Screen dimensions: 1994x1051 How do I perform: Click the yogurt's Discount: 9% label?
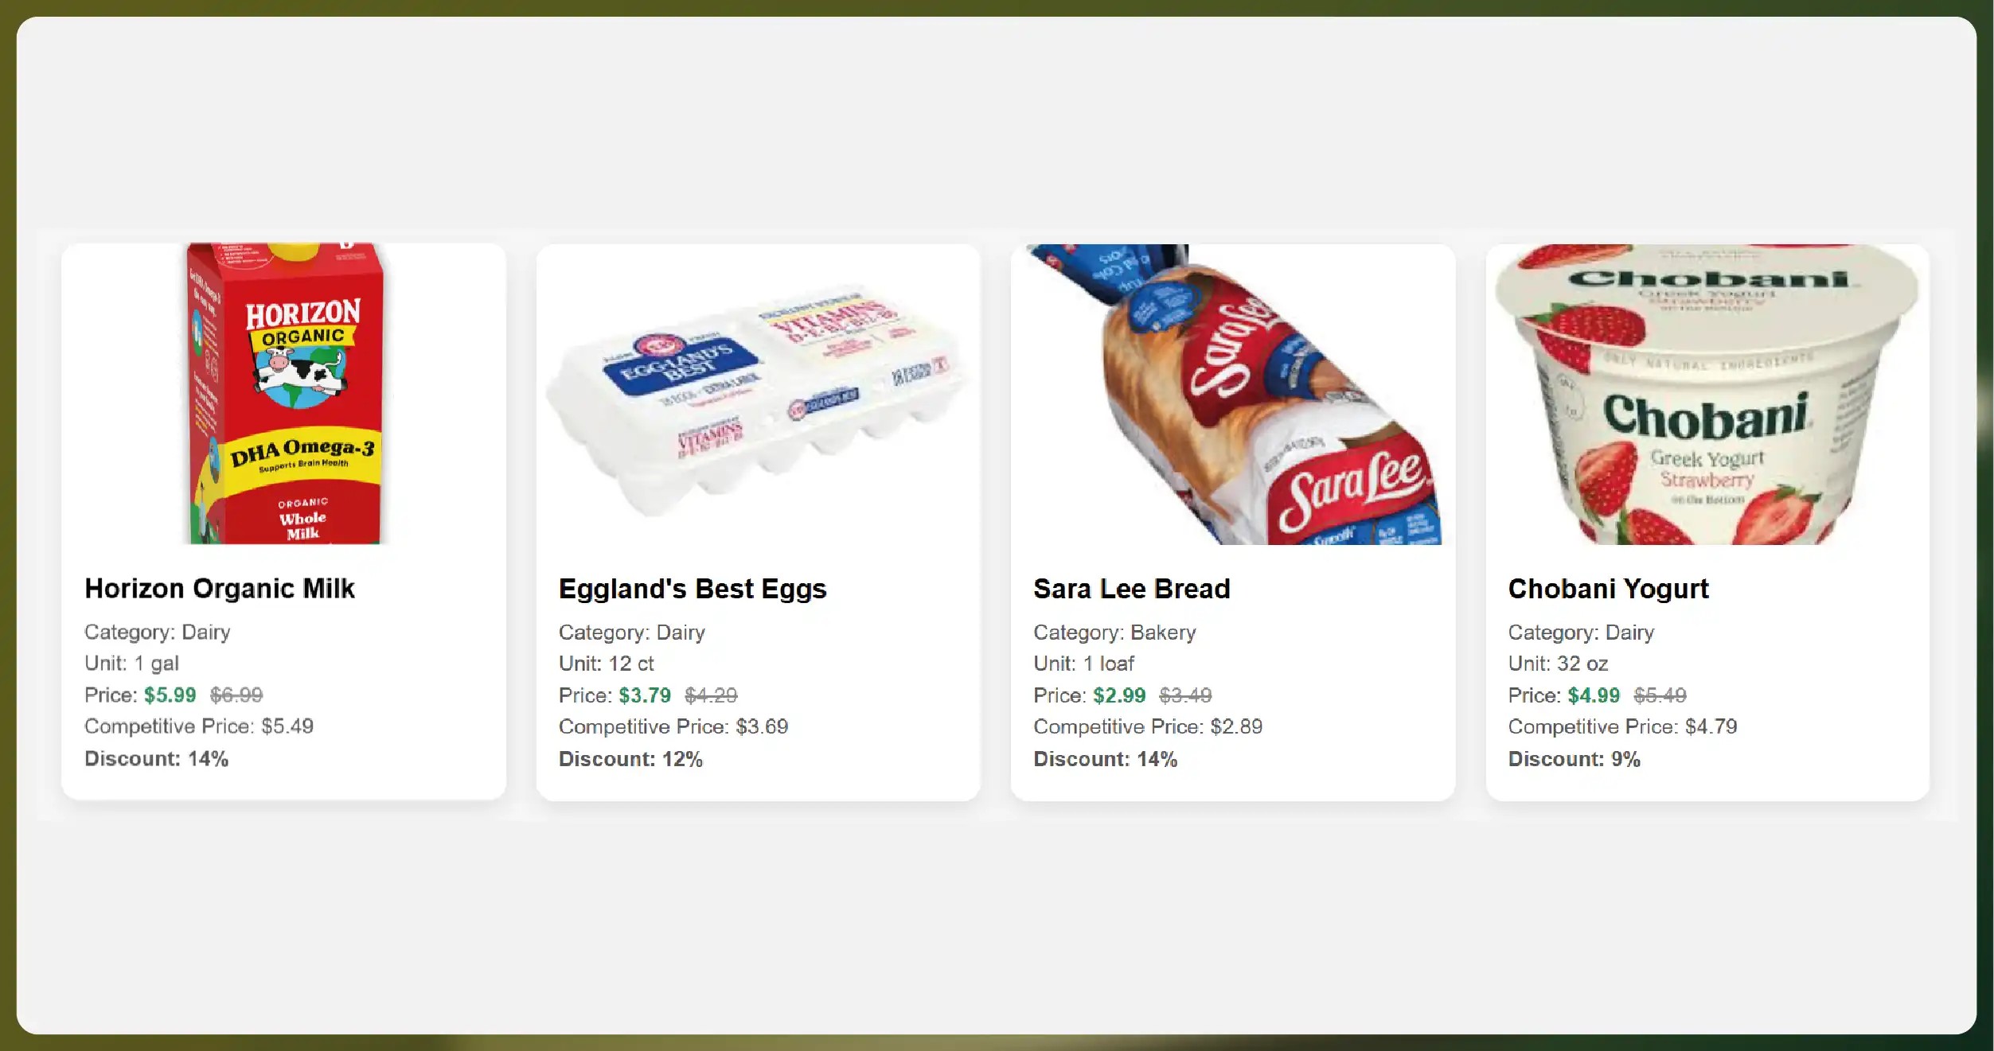click(x=1574, y=759)
